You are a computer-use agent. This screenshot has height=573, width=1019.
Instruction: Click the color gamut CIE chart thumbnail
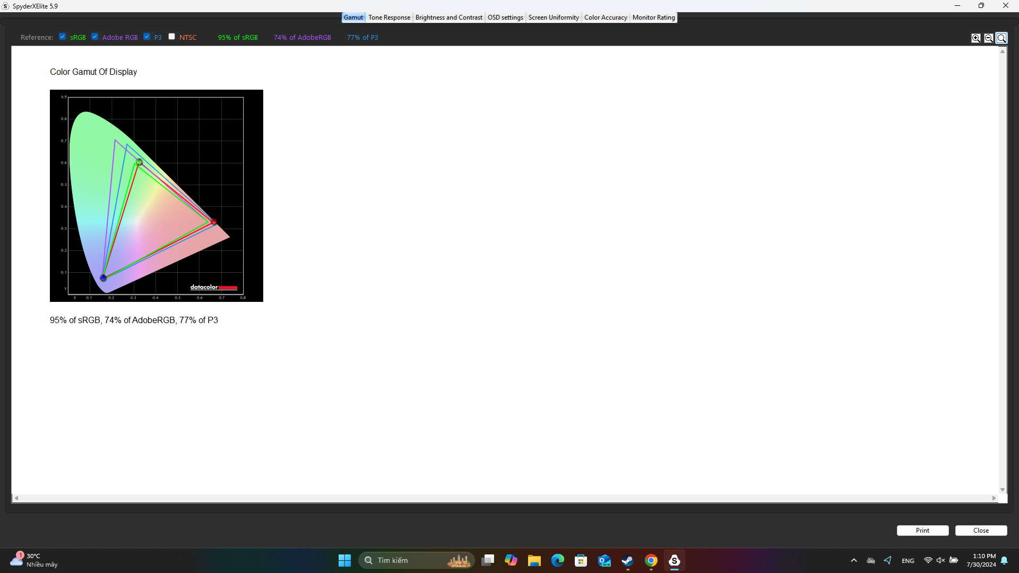(156, 195)
